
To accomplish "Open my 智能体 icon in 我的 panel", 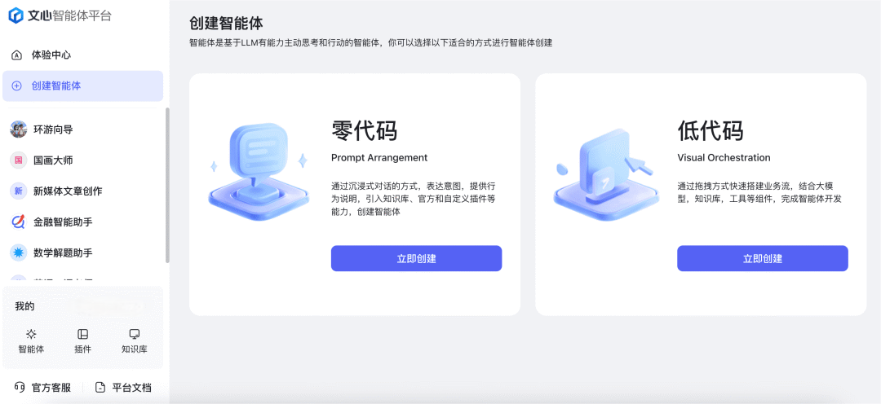I will tap(32, 335).
